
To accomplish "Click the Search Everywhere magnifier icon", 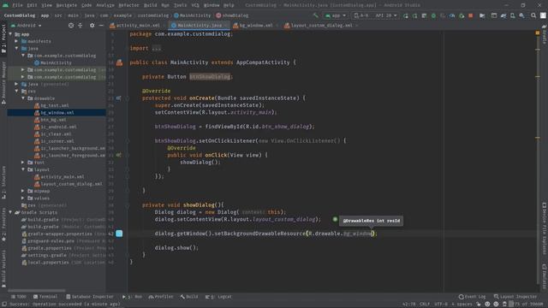I will coord(533,15).
